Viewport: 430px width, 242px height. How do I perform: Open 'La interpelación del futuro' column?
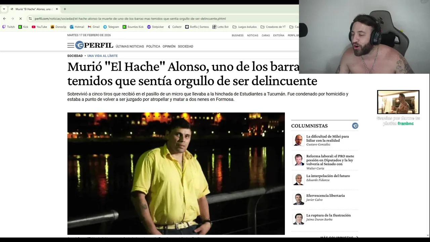328,176
